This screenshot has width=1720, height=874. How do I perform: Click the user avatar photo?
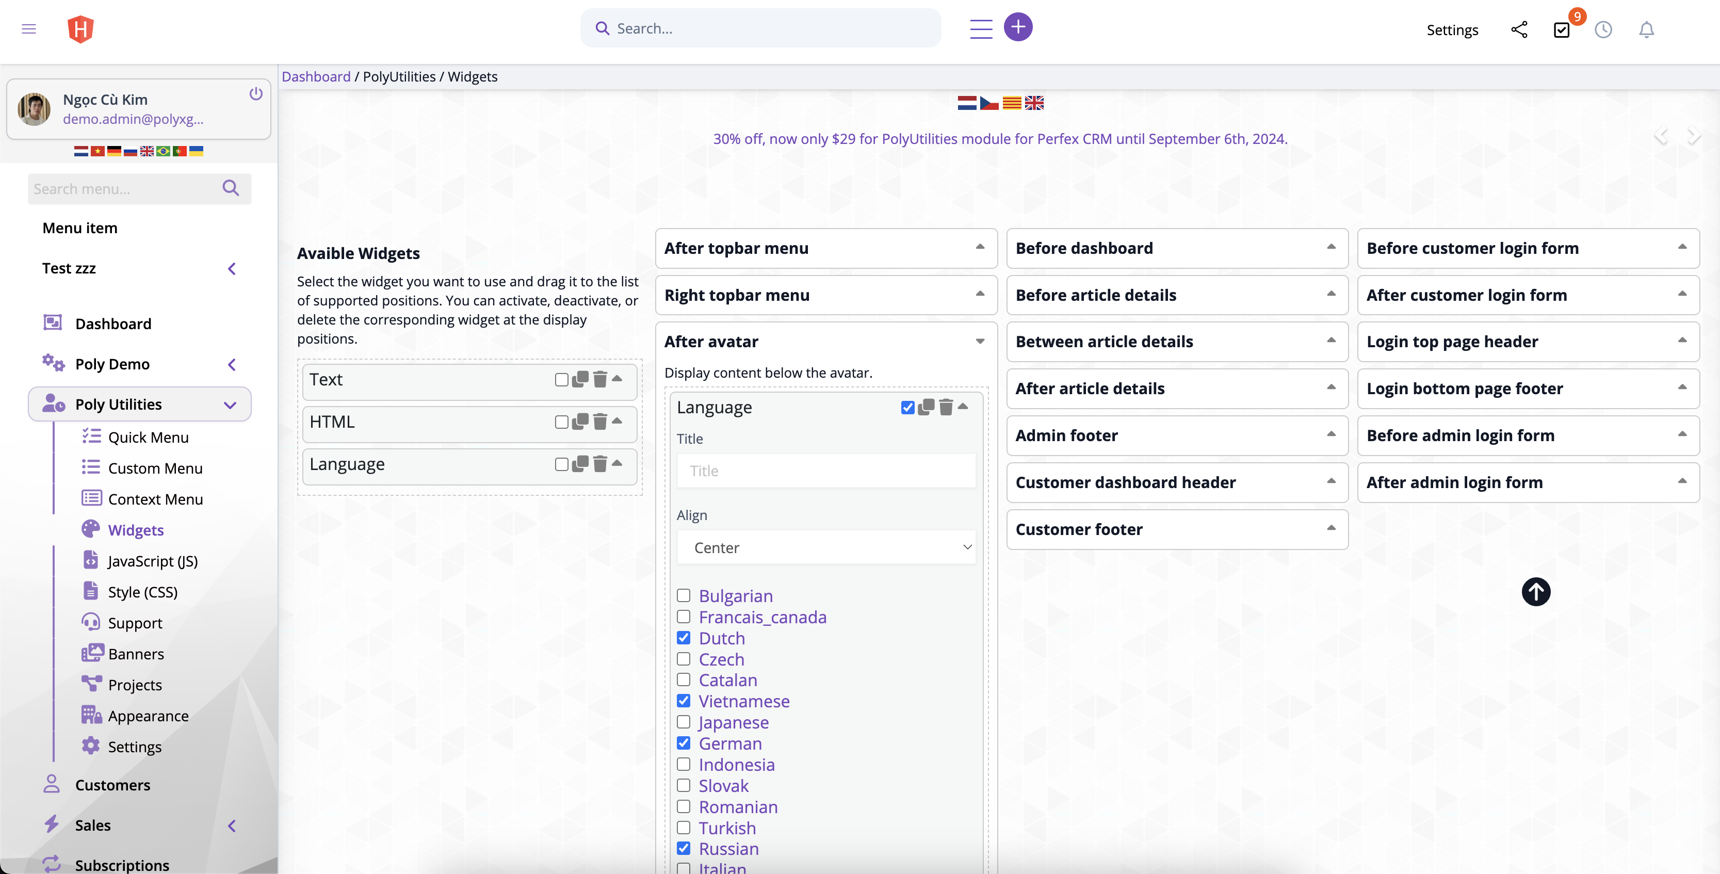(34, 109)
